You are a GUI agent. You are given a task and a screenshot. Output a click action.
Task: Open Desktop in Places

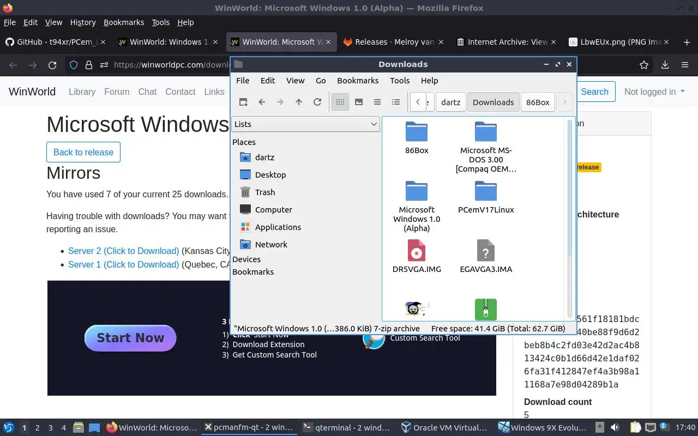(270, 175)
